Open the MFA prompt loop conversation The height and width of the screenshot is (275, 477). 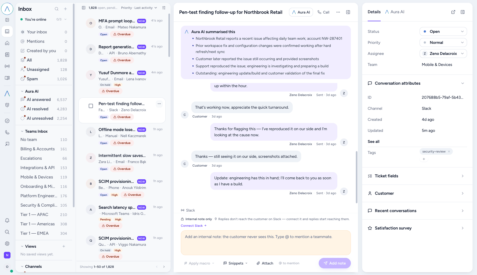[x=122, y=27]
